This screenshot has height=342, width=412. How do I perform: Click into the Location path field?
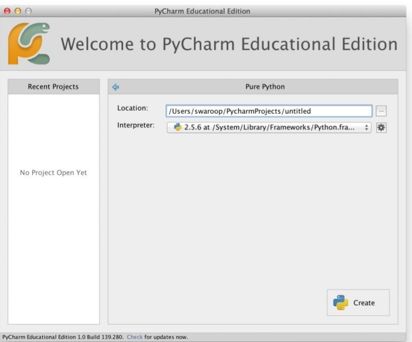coord(269,111)
